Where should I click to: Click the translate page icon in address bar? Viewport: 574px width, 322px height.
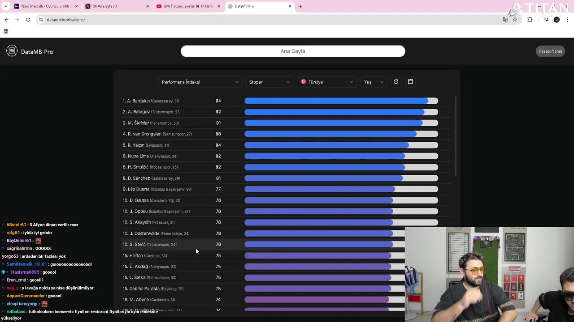click(x=505, y=20)
